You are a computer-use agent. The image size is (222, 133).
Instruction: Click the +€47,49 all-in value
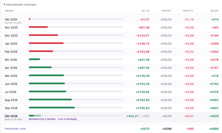[143, 60]
